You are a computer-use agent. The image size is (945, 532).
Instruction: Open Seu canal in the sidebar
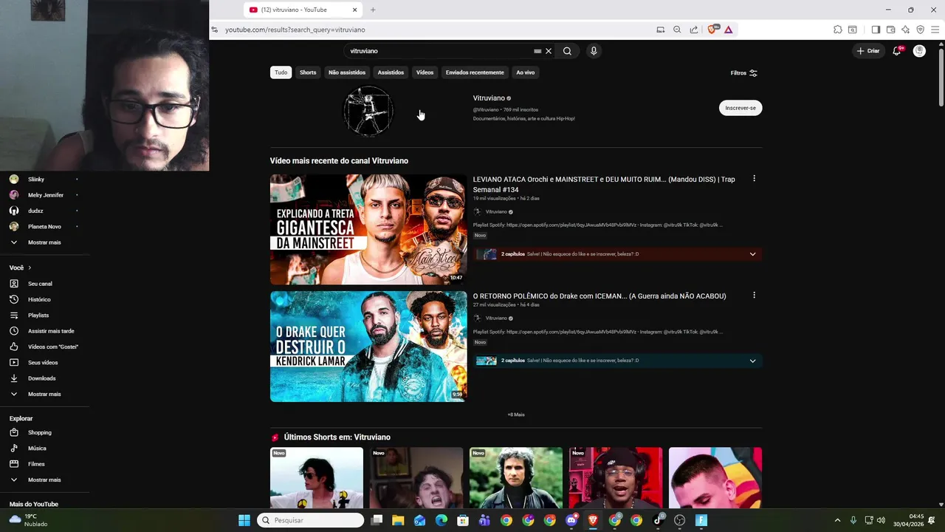[x=44, y=284]
